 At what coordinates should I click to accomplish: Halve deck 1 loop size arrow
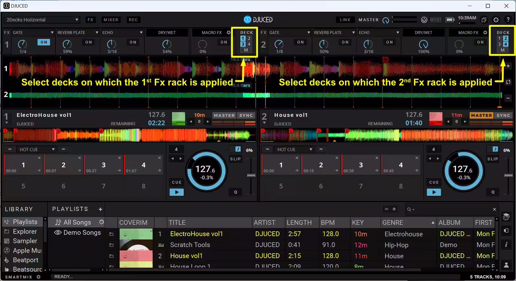(x=172, y=159)
